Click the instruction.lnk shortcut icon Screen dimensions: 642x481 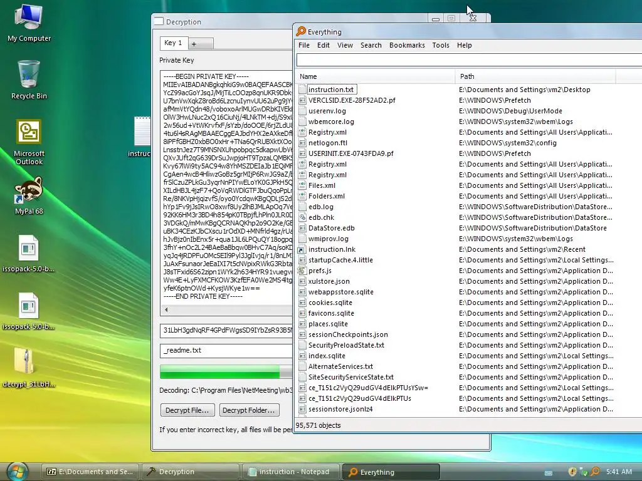click(x=302, y=249)
